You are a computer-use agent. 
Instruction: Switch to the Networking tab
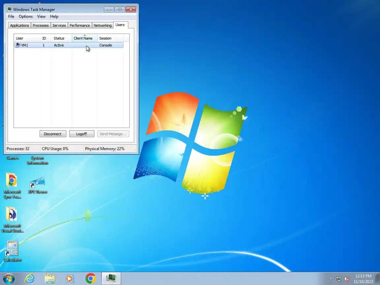[x=103, y=25]
